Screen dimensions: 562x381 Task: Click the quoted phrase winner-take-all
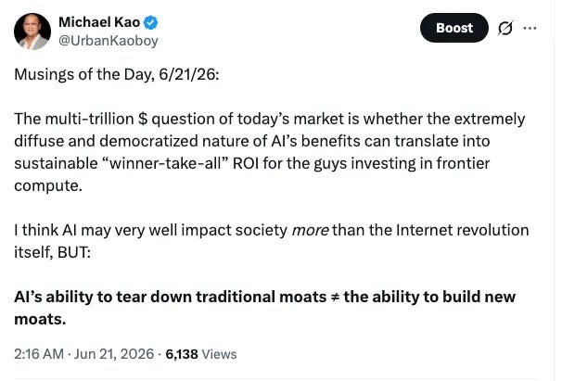point(166,163)
